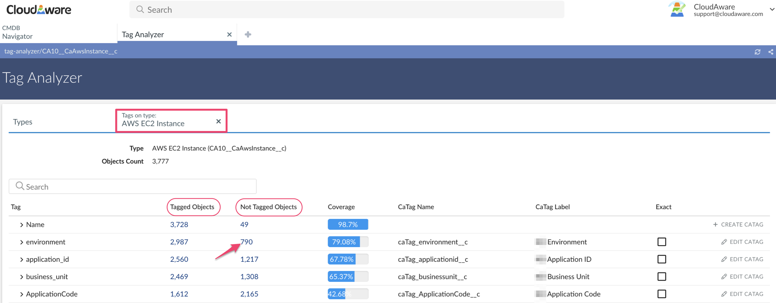Click the tag-analyzer/CA10__CaAwsInstance__c breadcrumb path
776x303 pixels.
(61, 51)
